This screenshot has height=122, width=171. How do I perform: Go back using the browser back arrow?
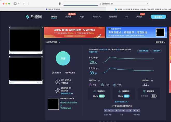[24, 4]
